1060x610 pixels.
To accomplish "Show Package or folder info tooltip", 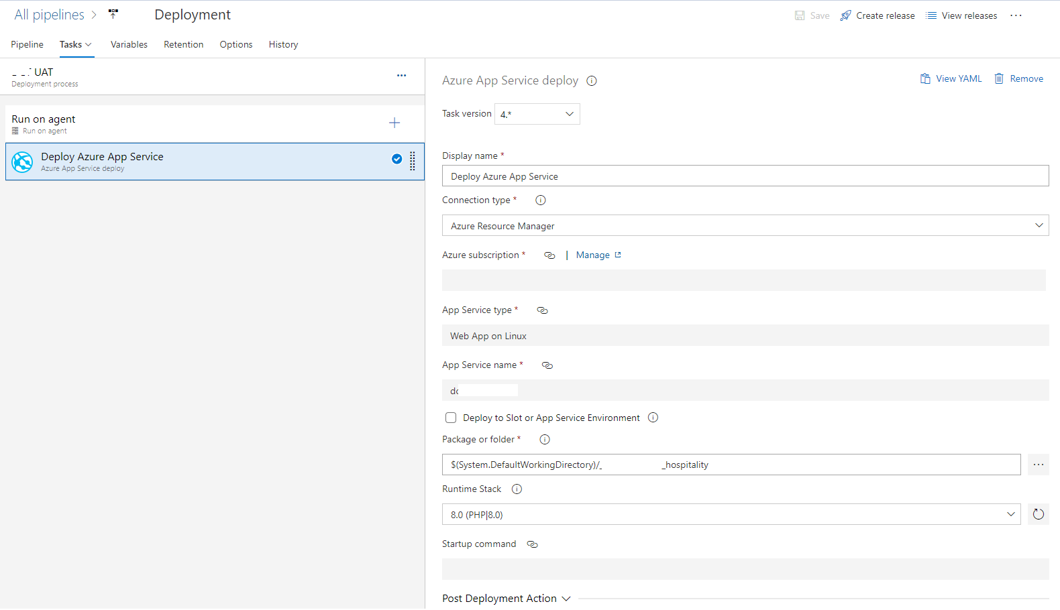I will click(x=545, y=440).
